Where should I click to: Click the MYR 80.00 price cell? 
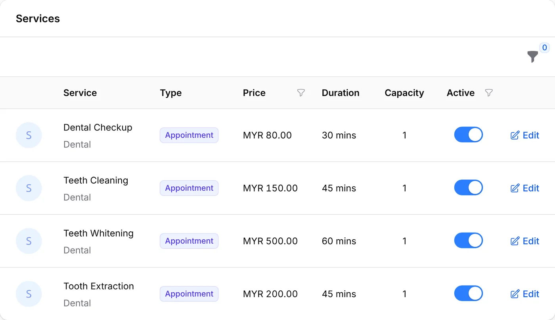(267, 135)
